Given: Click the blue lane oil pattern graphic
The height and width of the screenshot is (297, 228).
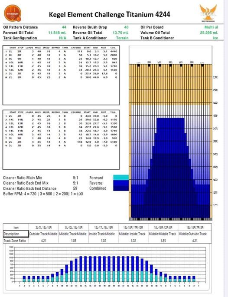Looking at the screenshot, I should [170, 142].
